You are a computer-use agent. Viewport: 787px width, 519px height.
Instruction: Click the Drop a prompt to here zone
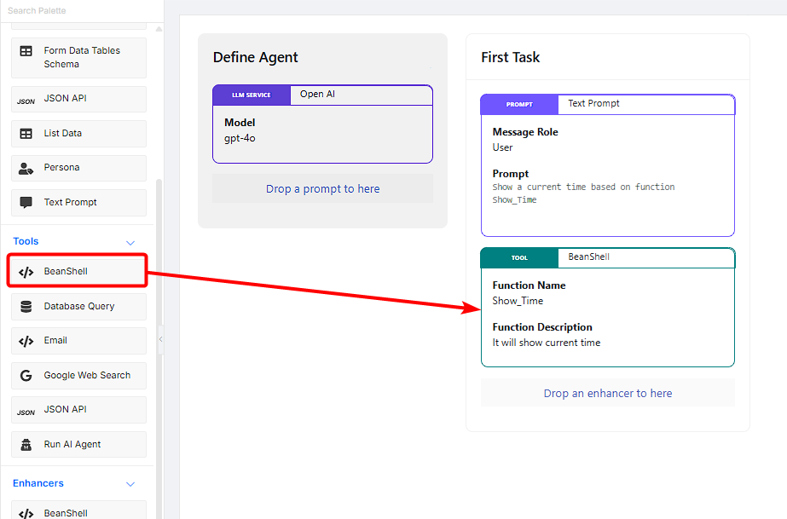(x=323, y=188)
